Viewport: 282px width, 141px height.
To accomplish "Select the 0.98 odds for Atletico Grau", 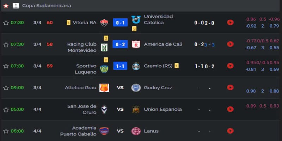I will coord(251,91).
